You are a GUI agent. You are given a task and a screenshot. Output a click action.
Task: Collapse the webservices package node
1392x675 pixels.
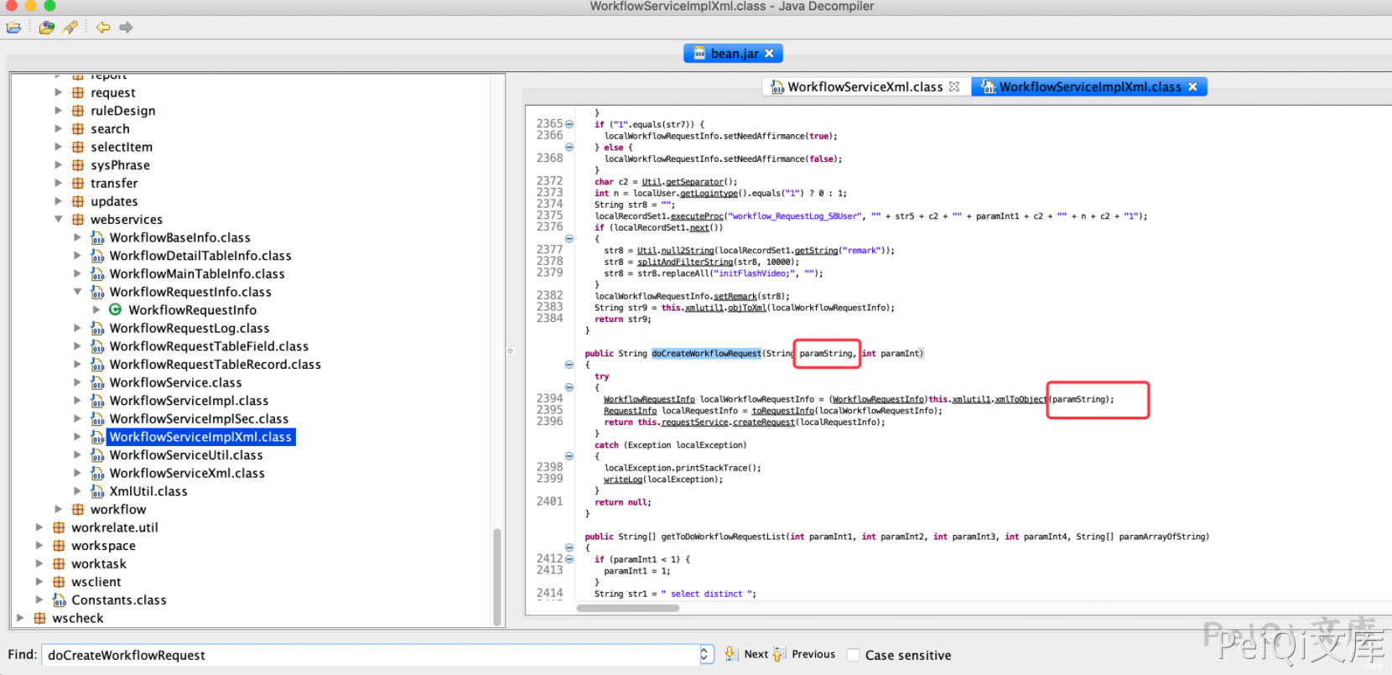pos(58,220)
